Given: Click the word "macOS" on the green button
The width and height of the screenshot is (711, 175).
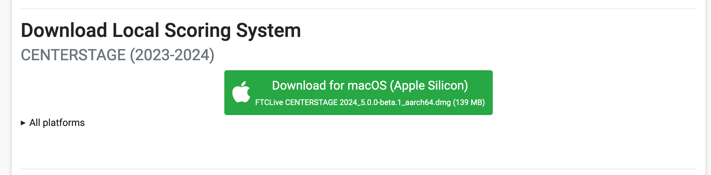Looking at the screenshot, I should [x=367, y=86].
